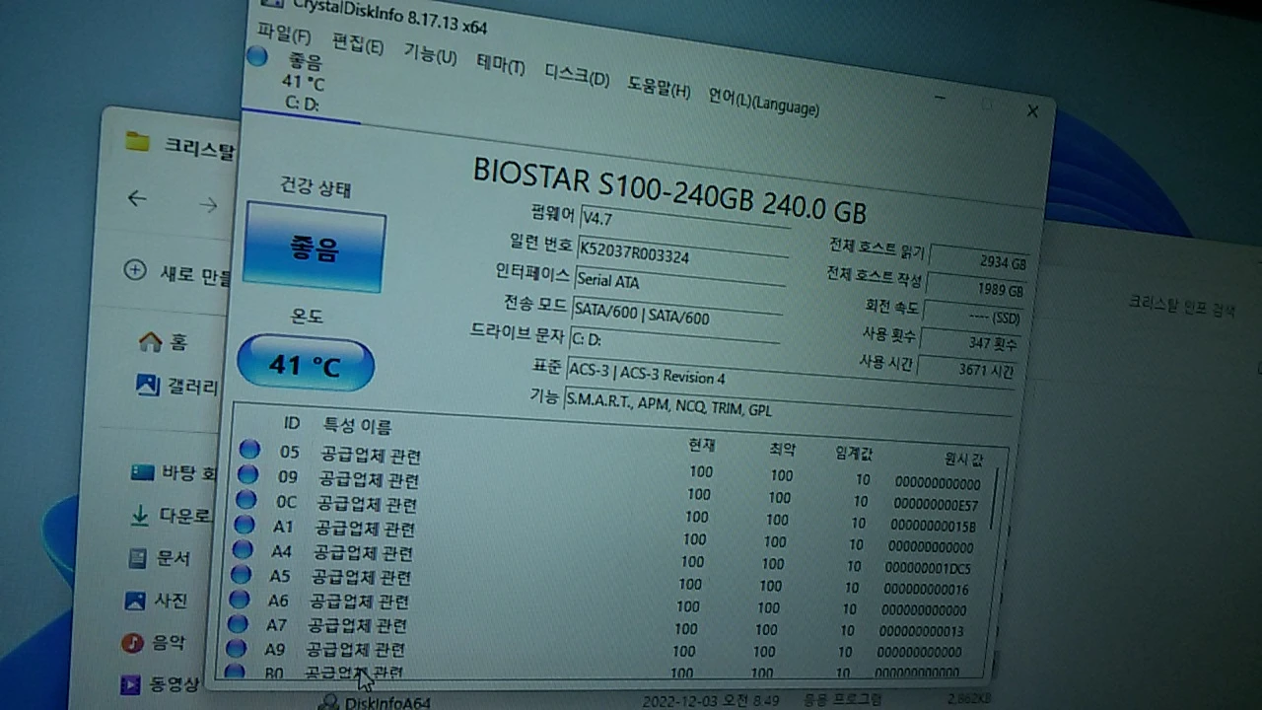Open the 도움말(H) menu
Screen dimensions: 1262x710
659,89
